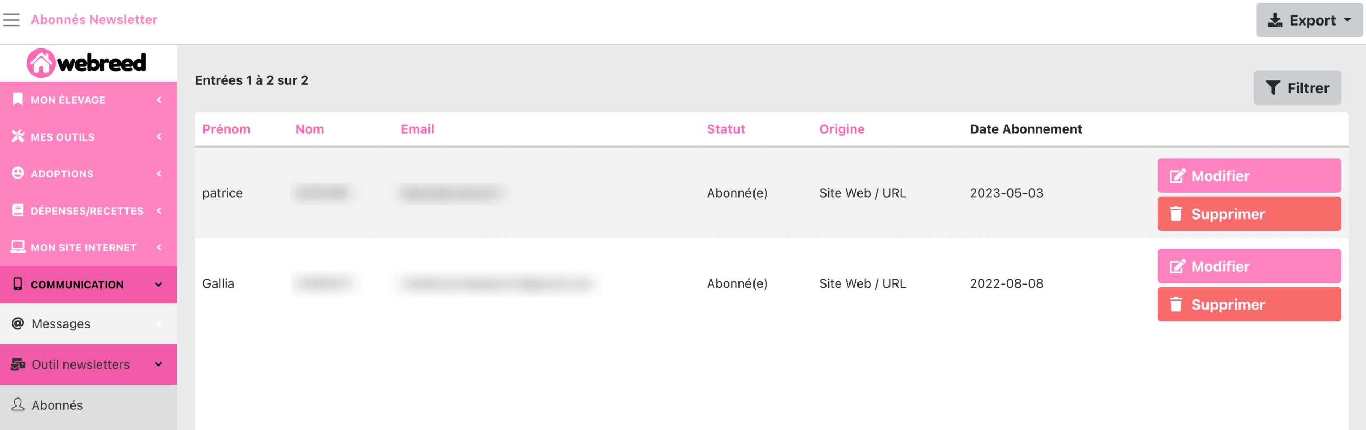Screen dimensions: 1366x430
Task: Open the Export dropdown
Action: click(1309, 20)
